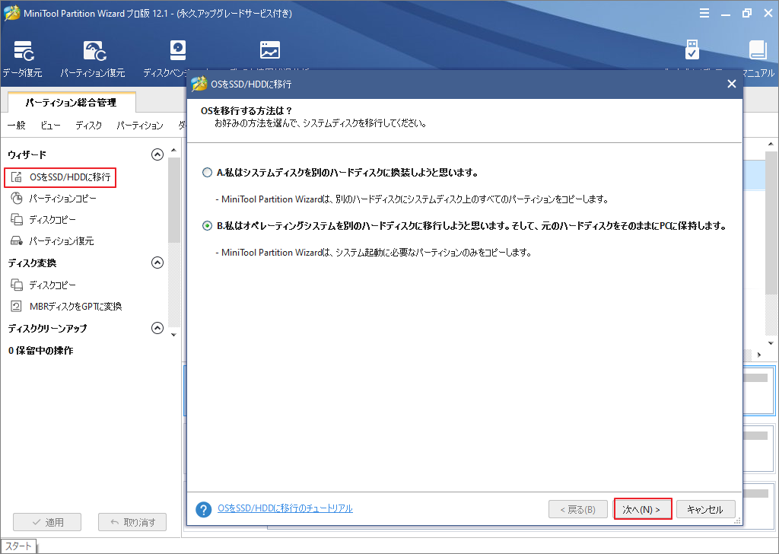Click the 次へ(N) button

(642, 509)
